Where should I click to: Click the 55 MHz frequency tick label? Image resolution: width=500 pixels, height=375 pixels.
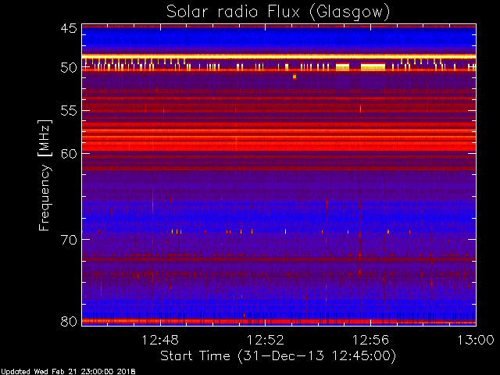68,112
